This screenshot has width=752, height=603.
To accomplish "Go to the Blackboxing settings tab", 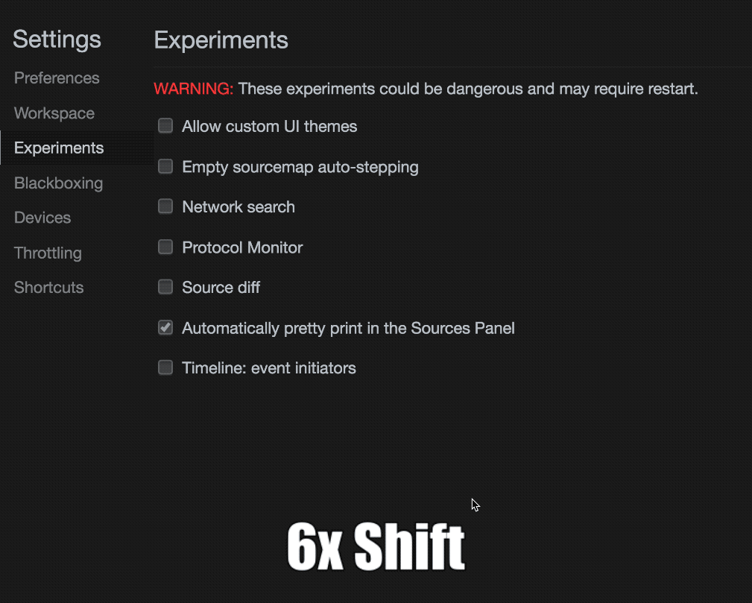I will 59,183.
